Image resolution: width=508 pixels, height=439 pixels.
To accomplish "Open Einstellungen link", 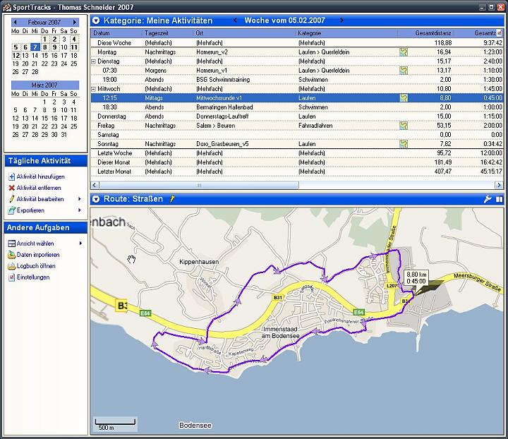I will click(x=33, y=277).
